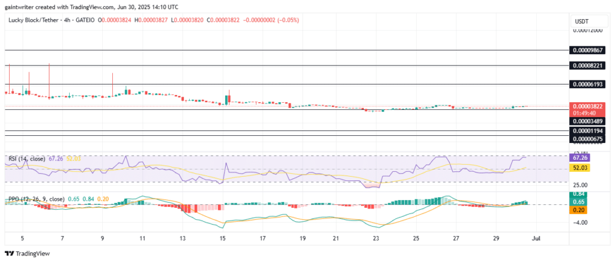Image resolution: width=615 pixels, height=262 pixels.
Task: Click the purple 67.26 RSI axis label
Action: [579, 157]
